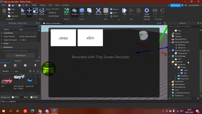The width and height of the screenshot is (202, 114).
Task: Click the Play test button
Action: click(x=124, y=11)
